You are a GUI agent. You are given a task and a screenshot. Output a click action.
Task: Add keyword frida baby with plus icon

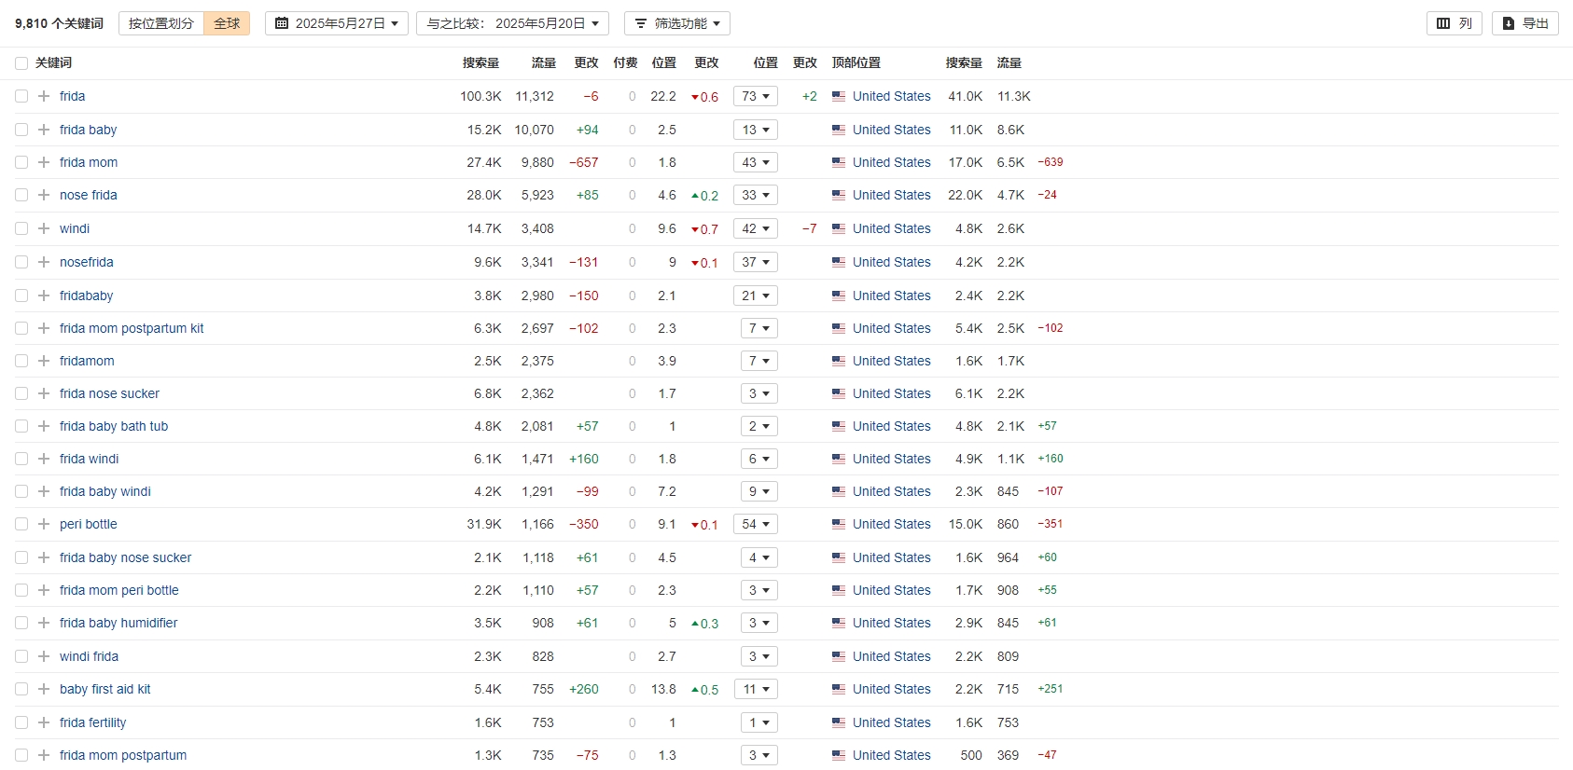44,130
